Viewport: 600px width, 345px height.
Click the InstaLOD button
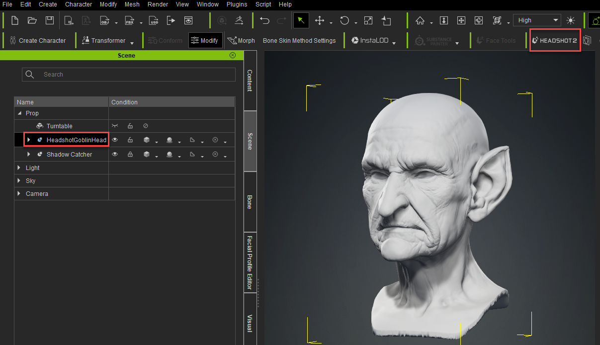click(369, 40)
